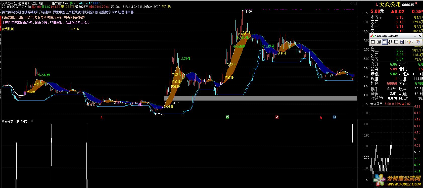
Task: Click 快准狠 signal label on chart
Action: pos(91,105)
